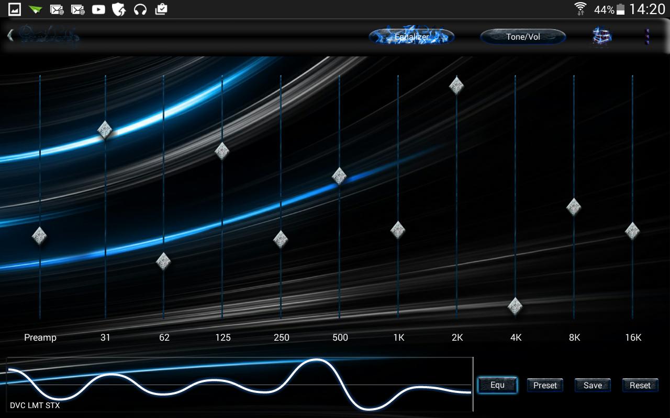Click the 31 Hz band slider knob
670x418 pixels.
tap(105, 130)
